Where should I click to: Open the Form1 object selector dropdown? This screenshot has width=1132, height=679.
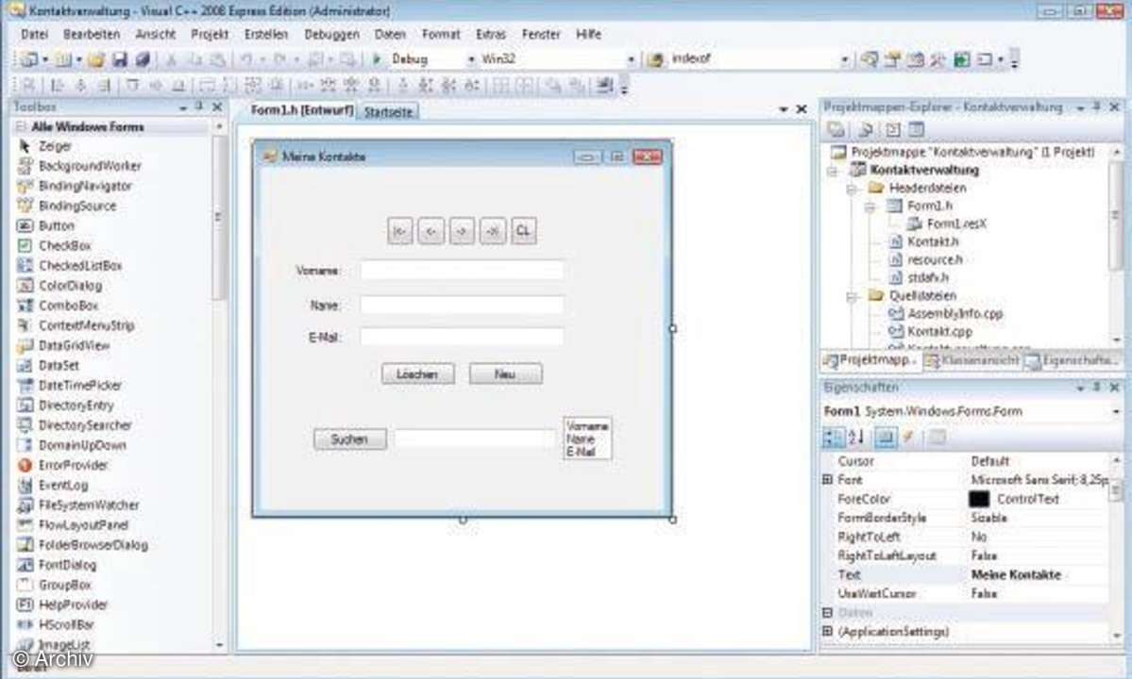[x=1116, y=411]
